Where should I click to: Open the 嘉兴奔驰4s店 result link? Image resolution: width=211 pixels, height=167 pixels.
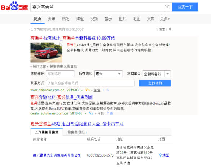62,97
